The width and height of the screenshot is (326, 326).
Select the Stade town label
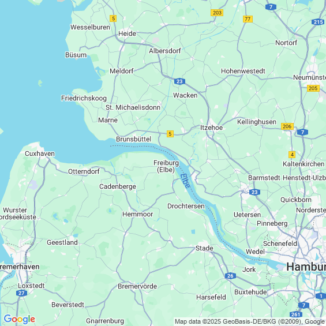(204, 248)
